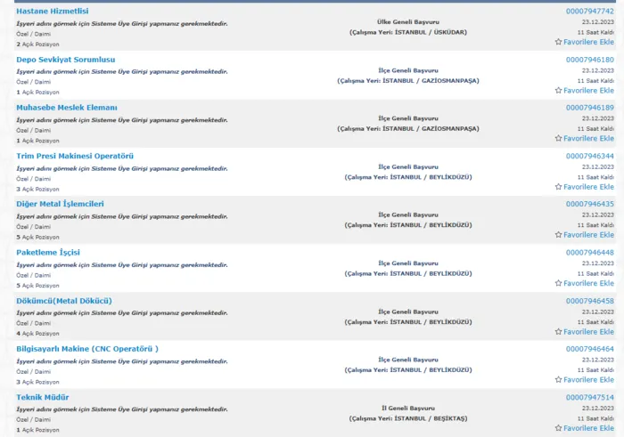Click star icon beside Diğer Metal İşlemcileri
Viewport: 624px width, 437px height.
tap(559, 235)
